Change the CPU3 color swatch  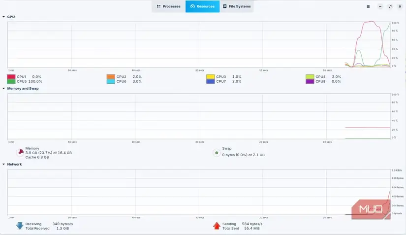211,77
